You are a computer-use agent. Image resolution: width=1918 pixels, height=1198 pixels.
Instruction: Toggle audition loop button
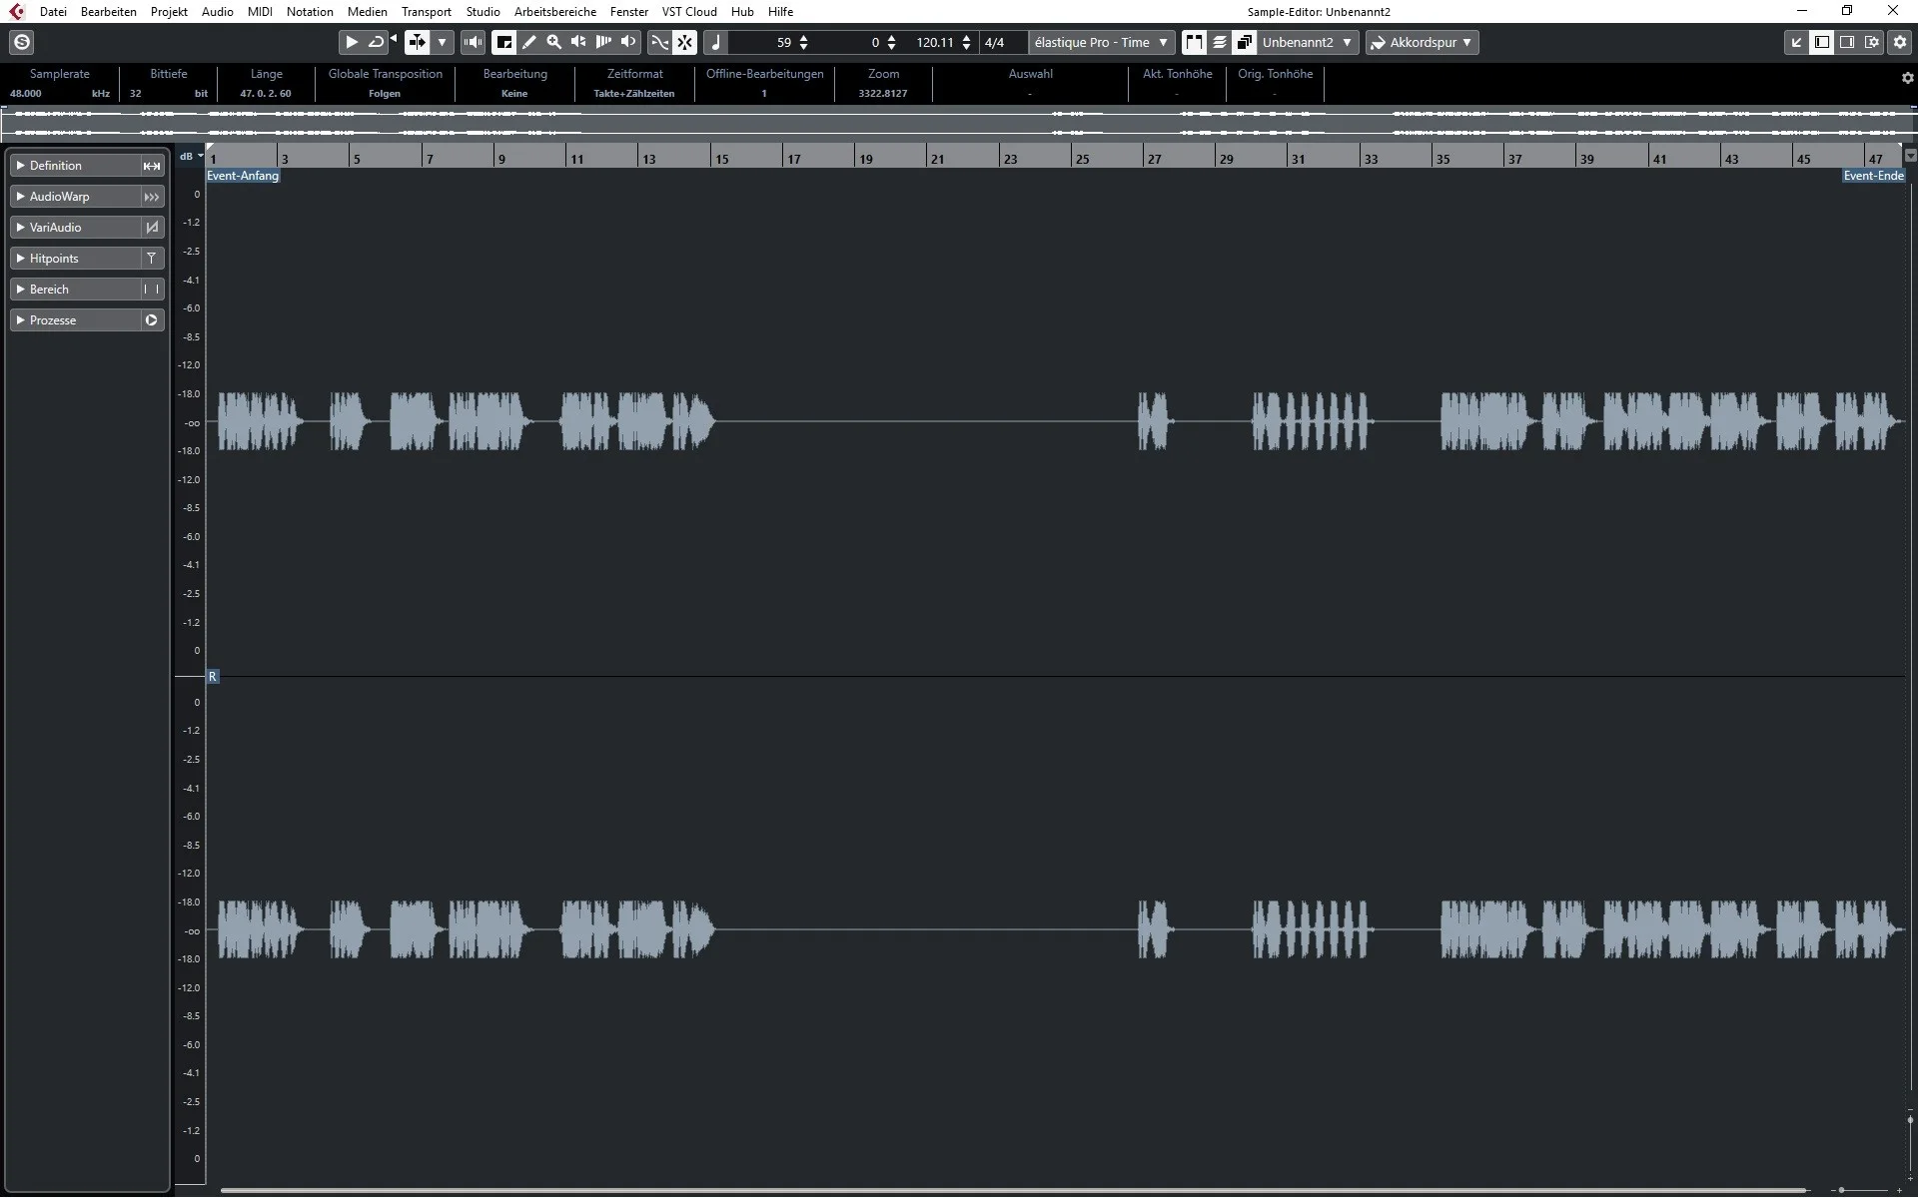click(376, 42)
